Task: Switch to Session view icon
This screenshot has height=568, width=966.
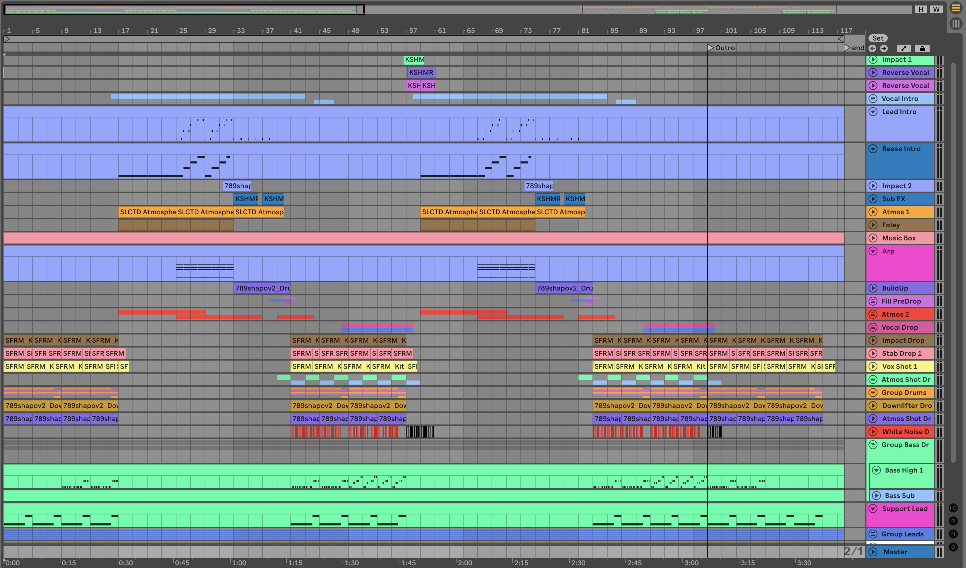Action: tap(956, 24)
